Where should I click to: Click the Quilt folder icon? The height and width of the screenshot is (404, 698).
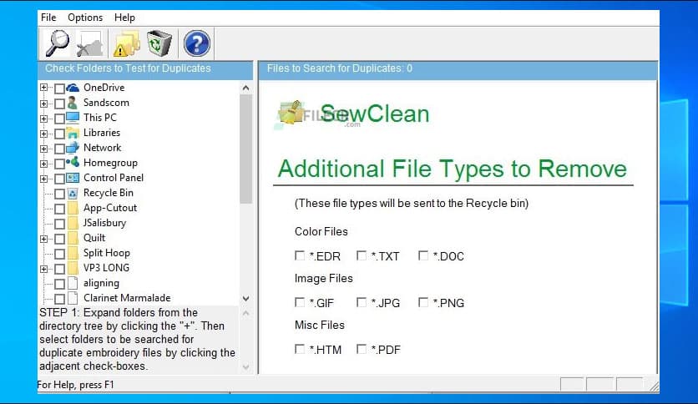coord(73,238)
